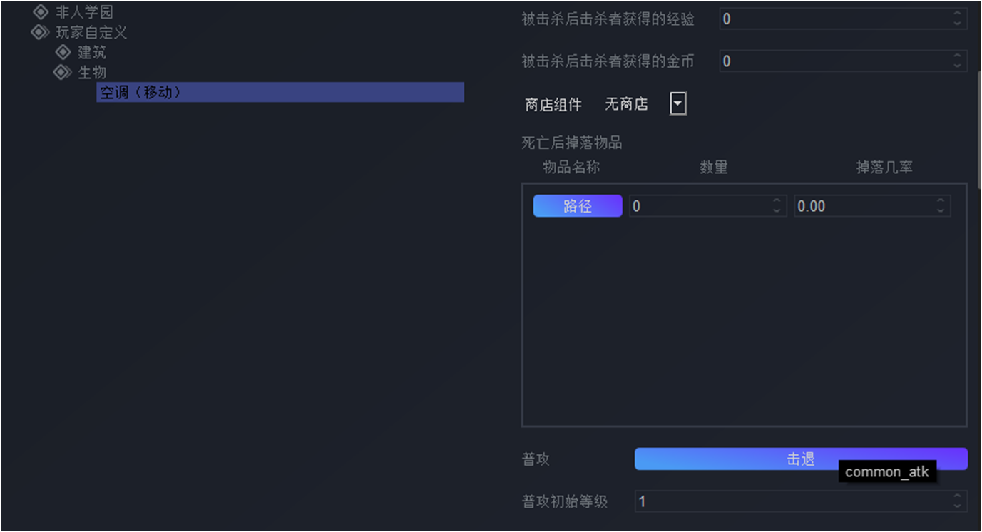Select the 玩家自定义 tree label
The height and width of the screenshot is (532, 982).
pyautogui.click(x=91, y=32)
